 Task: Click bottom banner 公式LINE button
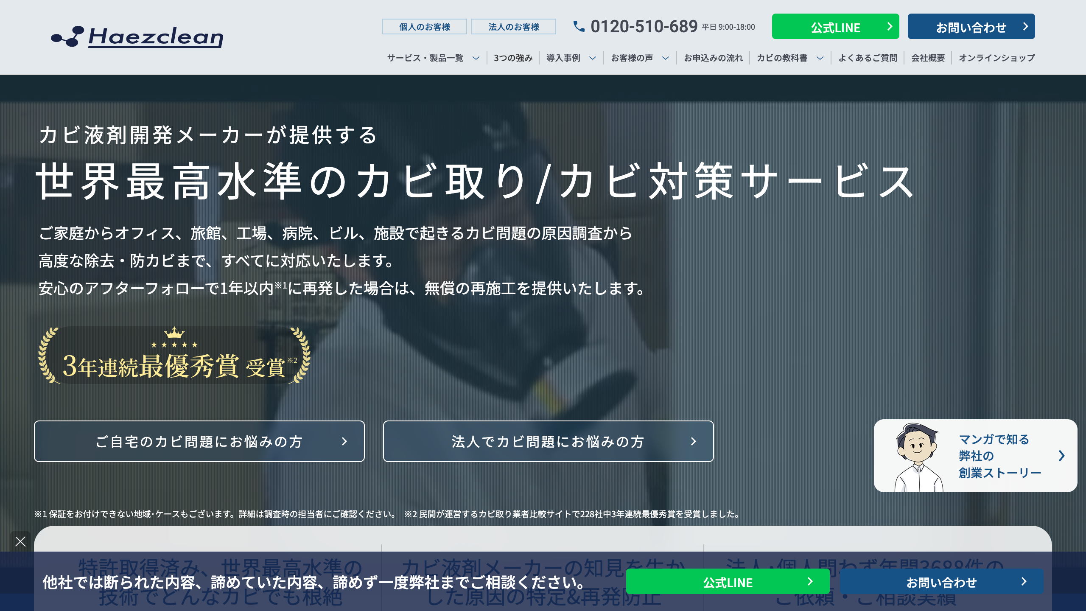[728, 582]
